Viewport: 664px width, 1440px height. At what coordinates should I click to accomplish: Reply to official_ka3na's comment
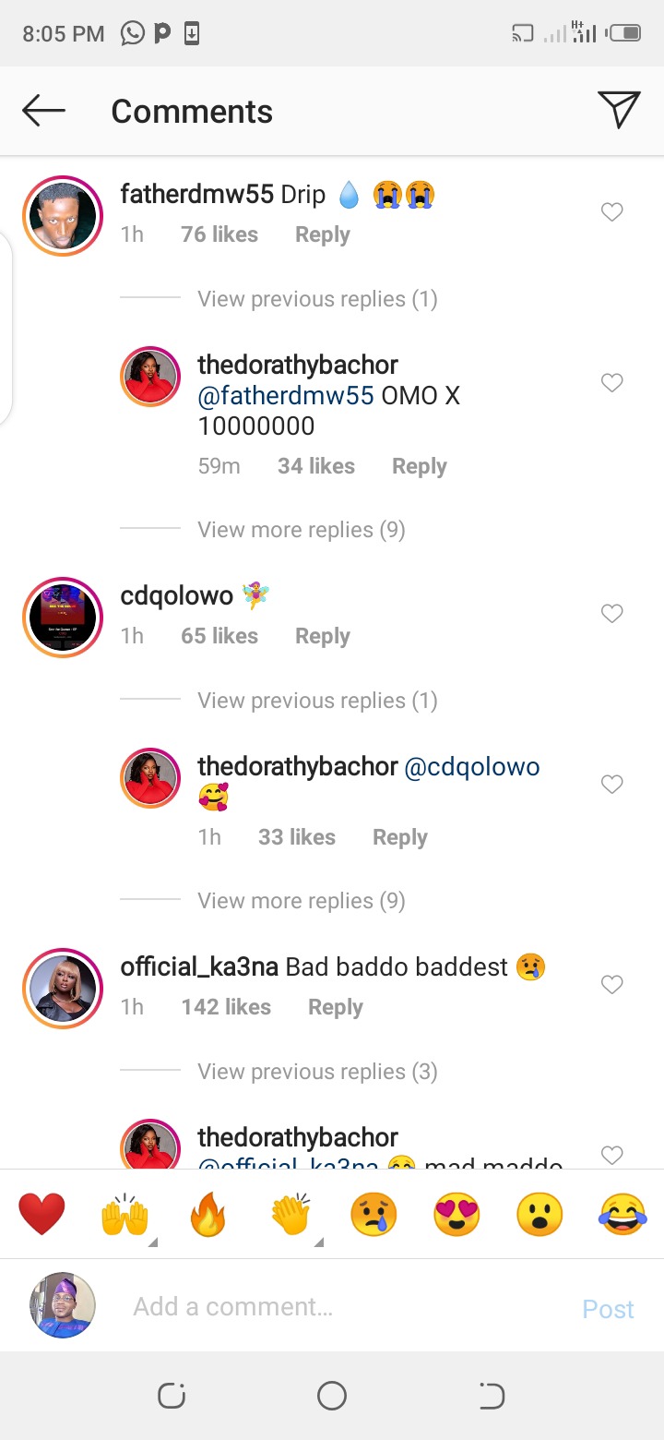[x=336, y=1007]
